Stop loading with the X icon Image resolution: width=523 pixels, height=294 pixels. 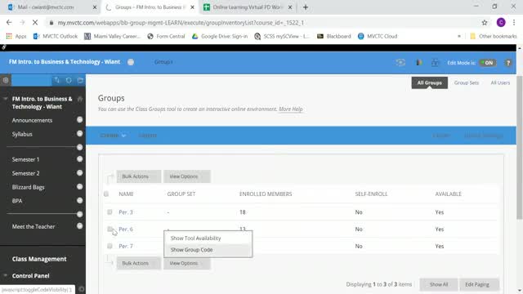click(35, 23)
